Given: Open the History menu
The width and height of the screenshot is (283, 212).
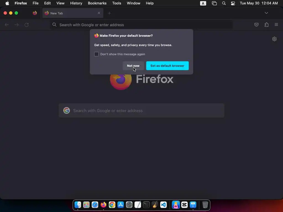Looking at the screenshot, I should pyautogui.click(x=76, y=3).
